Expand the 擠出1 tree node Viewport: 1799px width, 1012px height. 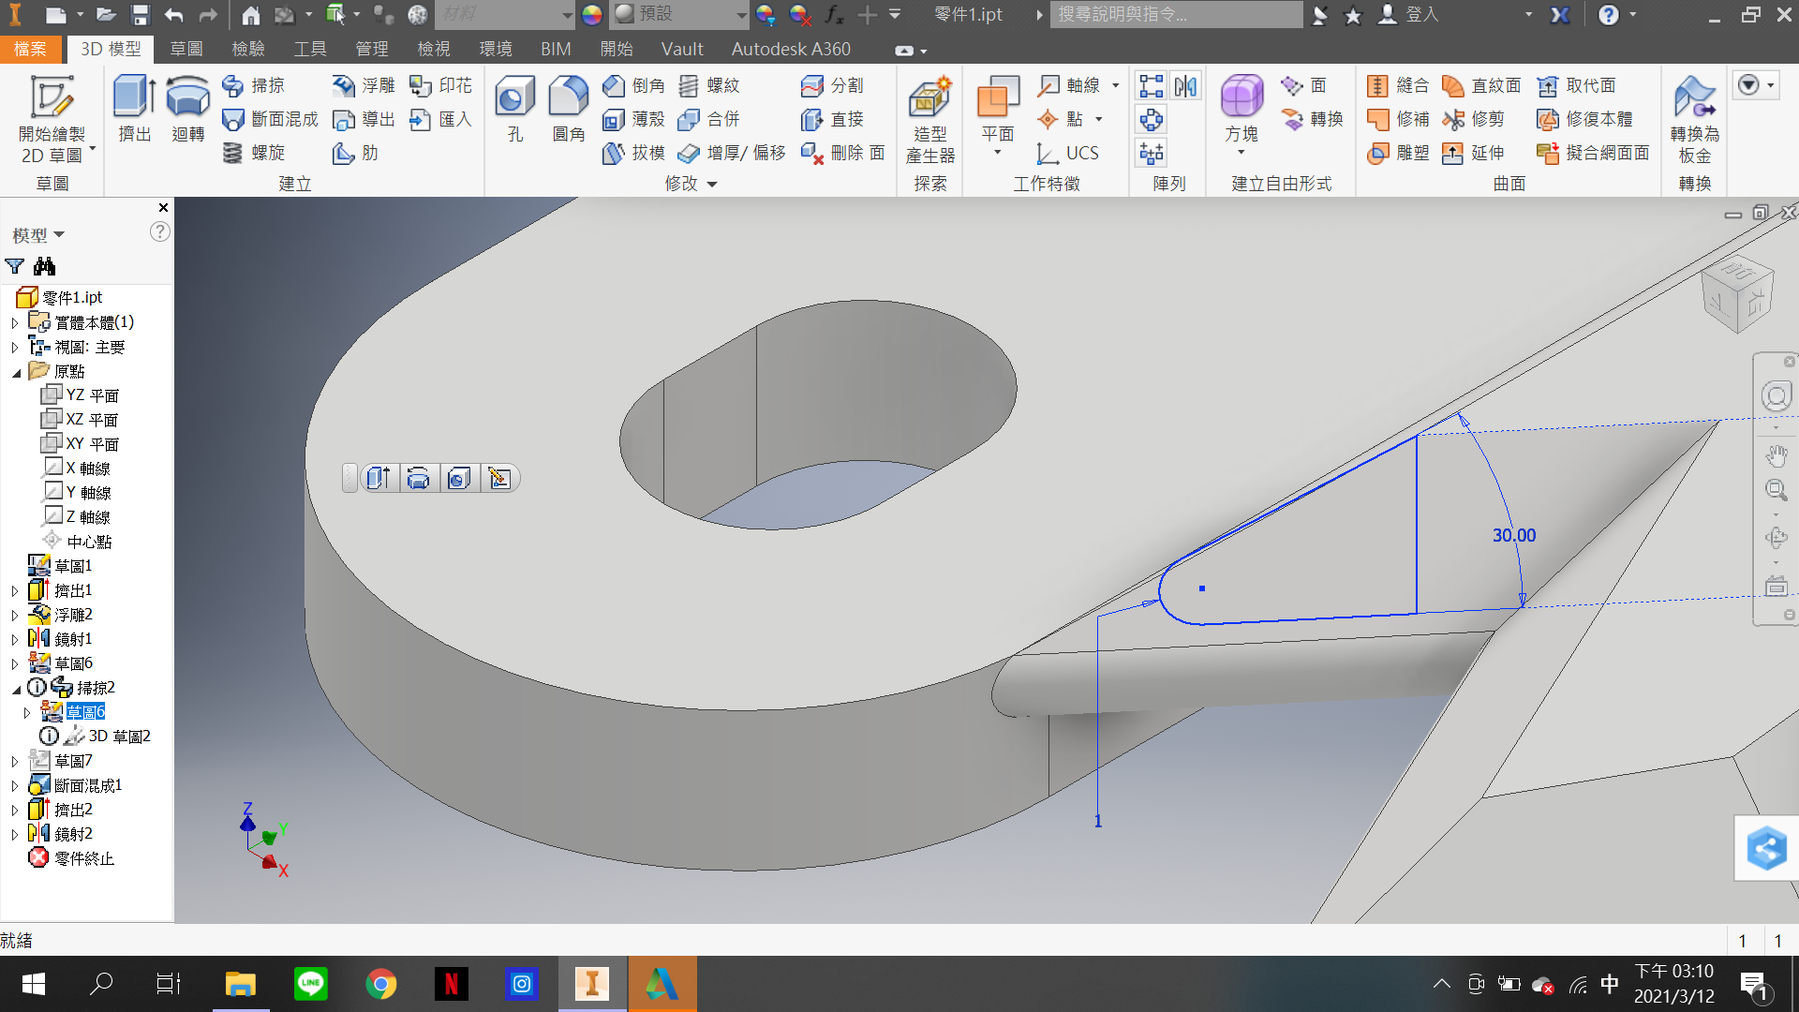[x=15, y=591]
